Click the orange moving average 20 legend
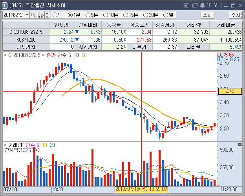Screen dimensions: 245x196 pyautogui.click(x=84, y=55)
